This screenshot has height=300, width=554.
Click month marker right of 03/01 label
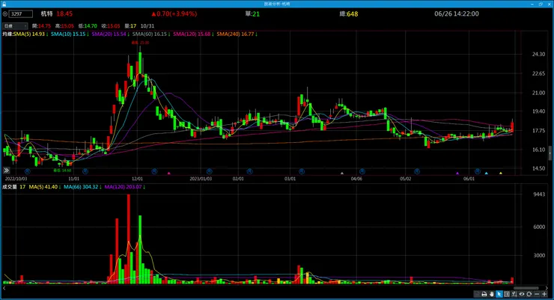pyautogui.click(x=302, y=171)
